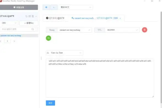Screen dimensions: 162x108
Task: Confirm key rename with the checkmark icon
Action: (89, 30)
